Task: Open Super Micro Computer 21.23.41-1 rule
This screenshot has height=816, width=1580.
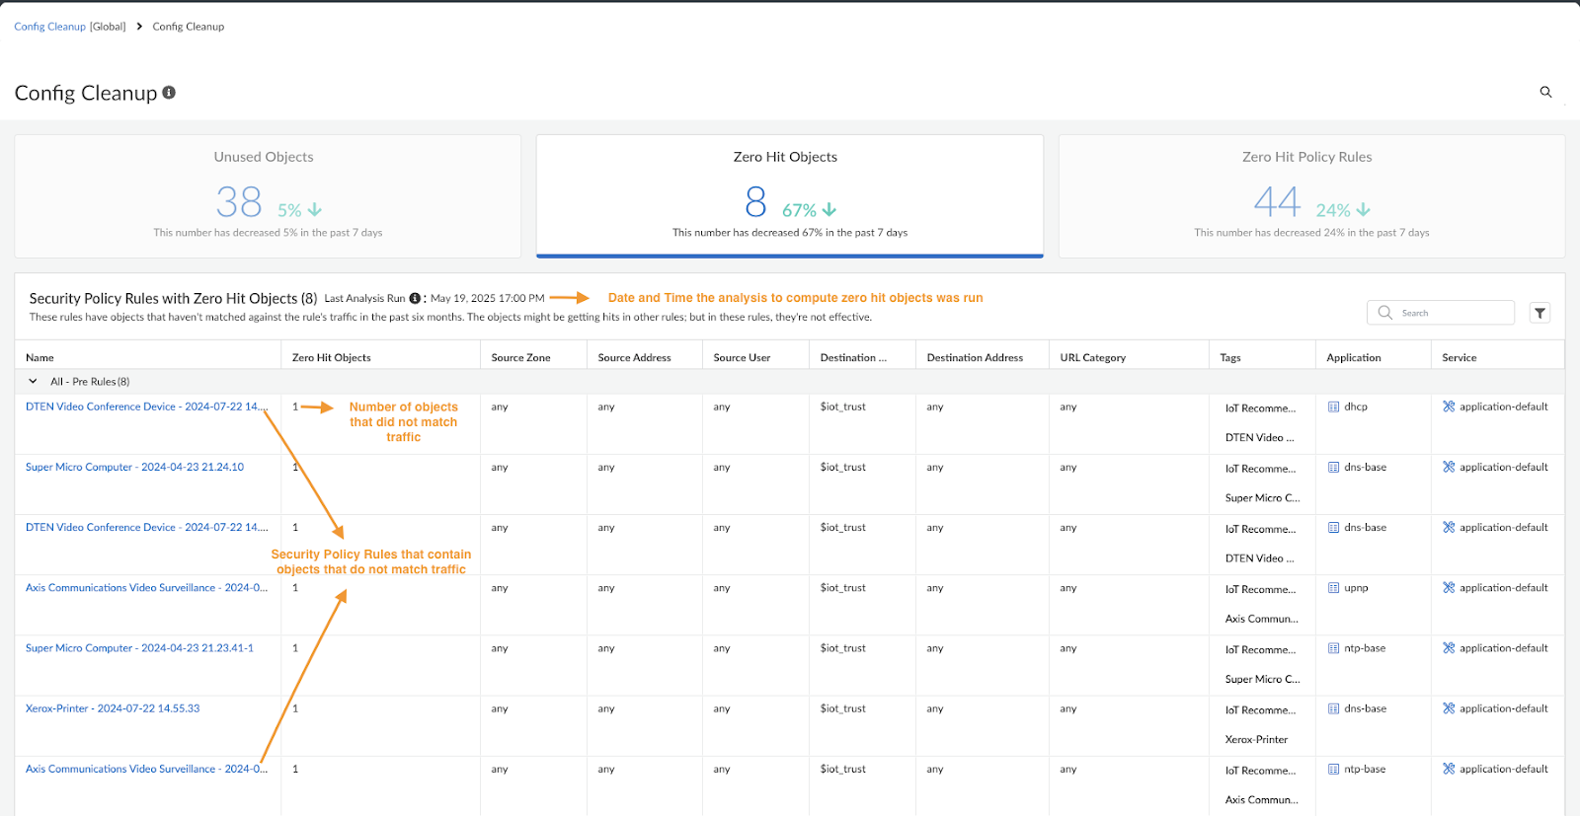Action: click(139, 648)
